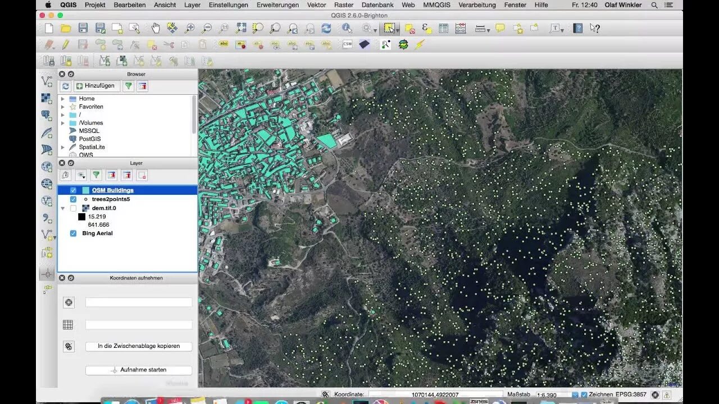Toggle visibility of trees2points5 layer
Screen dimensions: 719x404
coord(73,199)
